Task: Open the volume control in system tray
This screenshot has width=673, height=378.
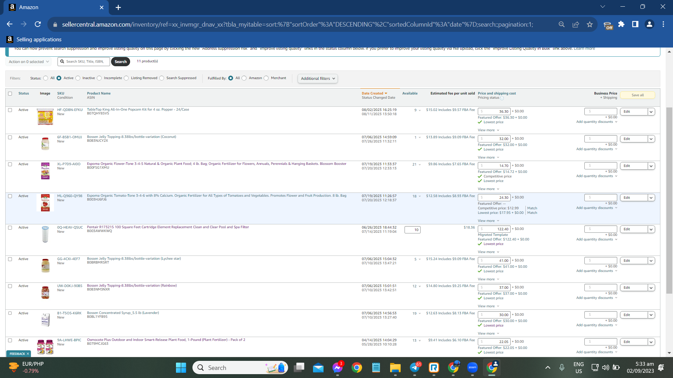Action: click(x=605, y=367)
